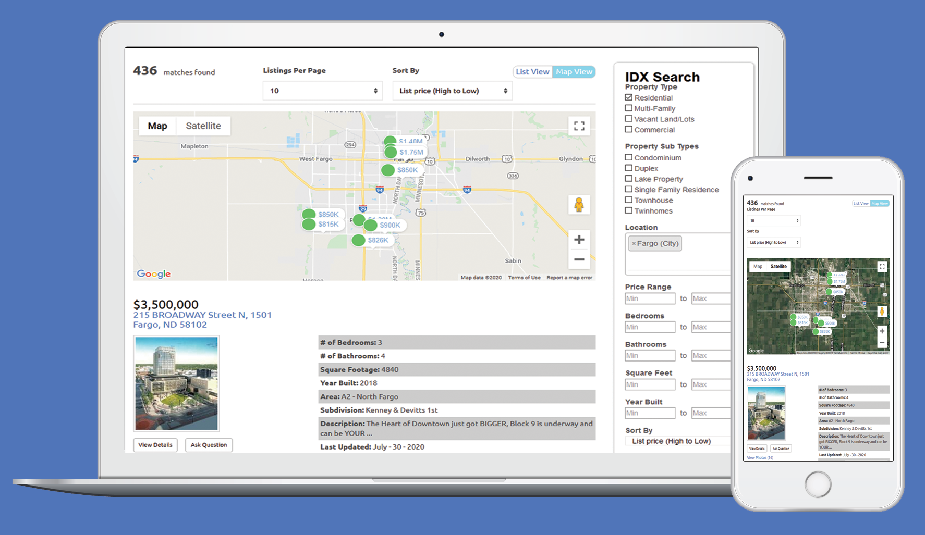This screenshot has width=925, height=535.
Task: Click Price Range Max field
Action: [x=711, y=298]
